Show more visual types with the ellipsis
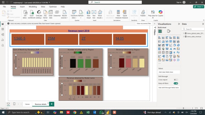This screenshot has height=115, width=205. tap(160, 64)
